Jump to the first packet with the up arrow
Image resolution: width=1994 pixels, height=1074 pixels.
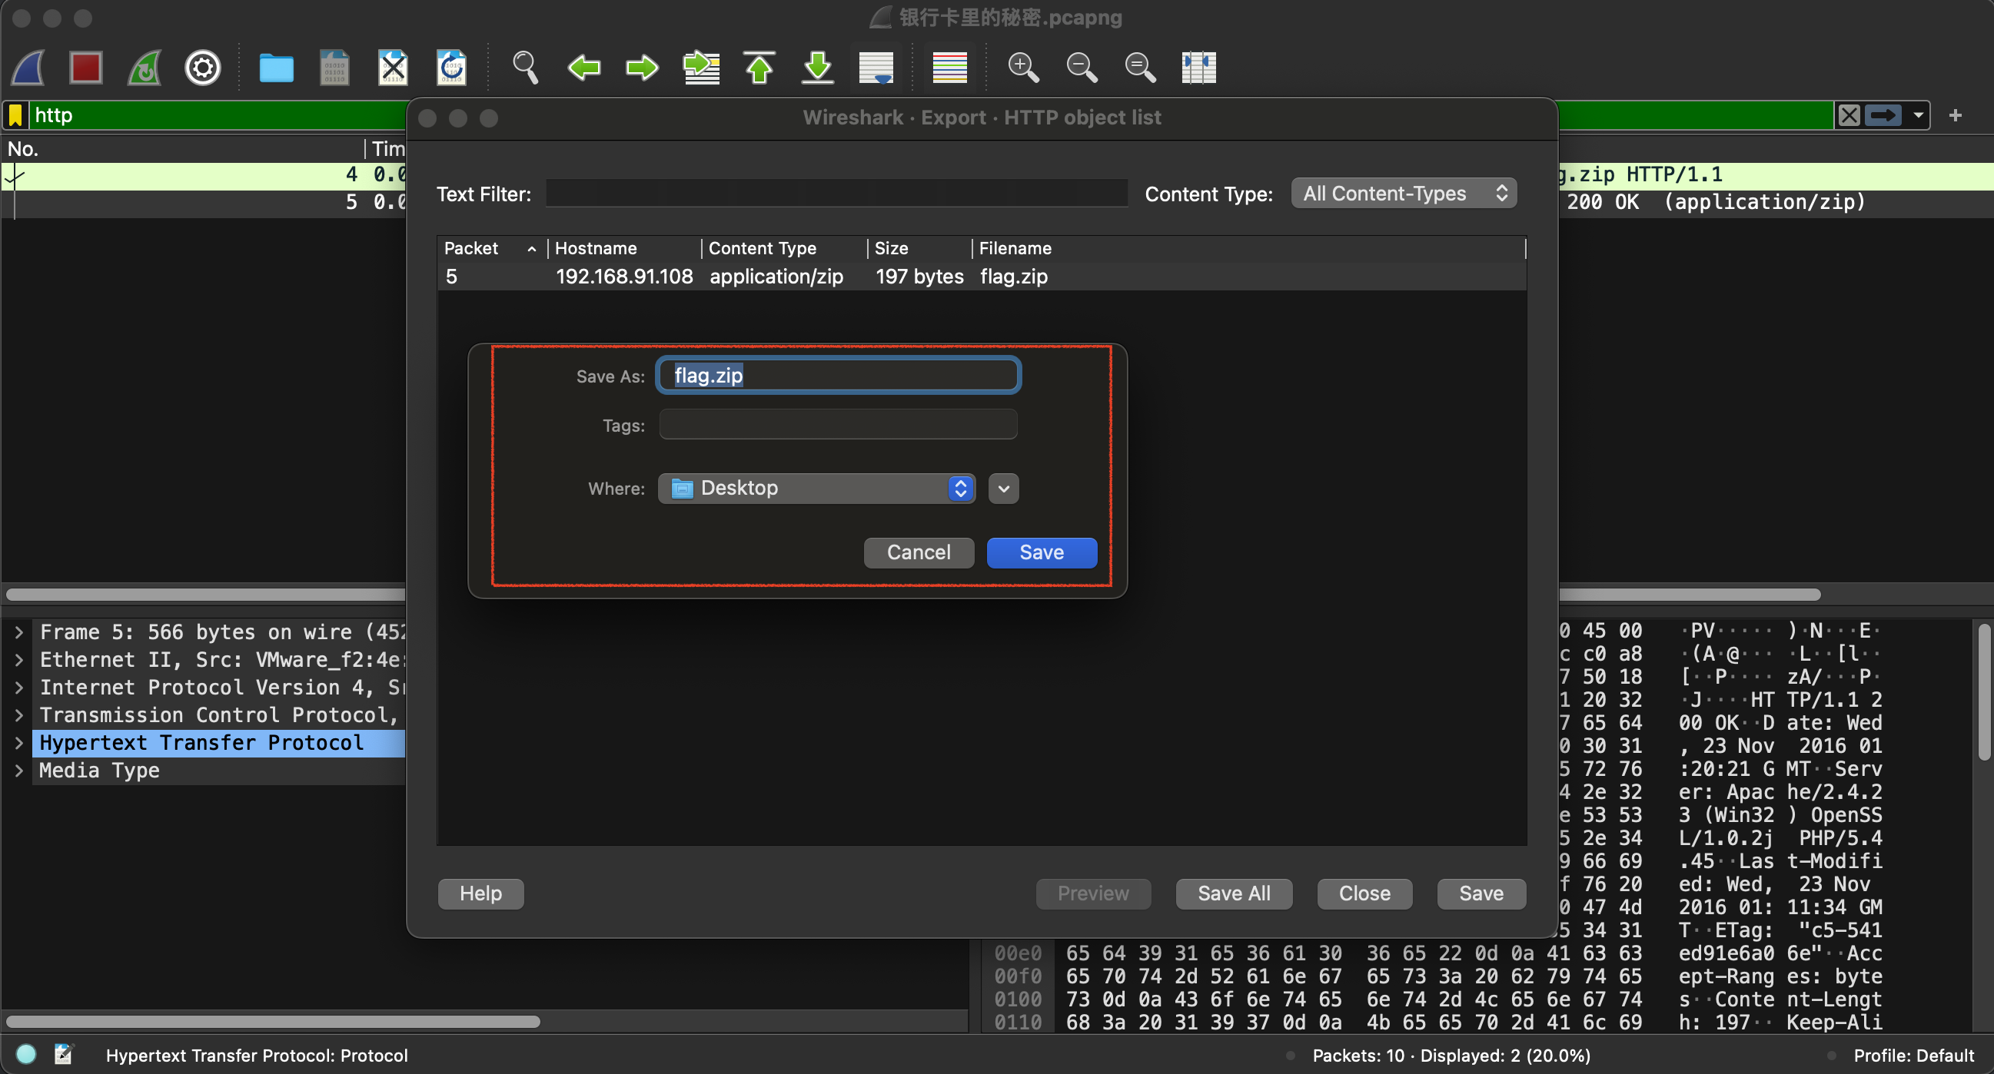tap(759, 68)
